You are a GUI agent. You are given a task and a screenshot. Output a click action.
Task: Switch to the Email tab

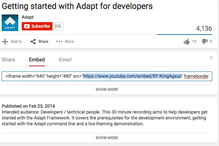(x=65, y=60)
